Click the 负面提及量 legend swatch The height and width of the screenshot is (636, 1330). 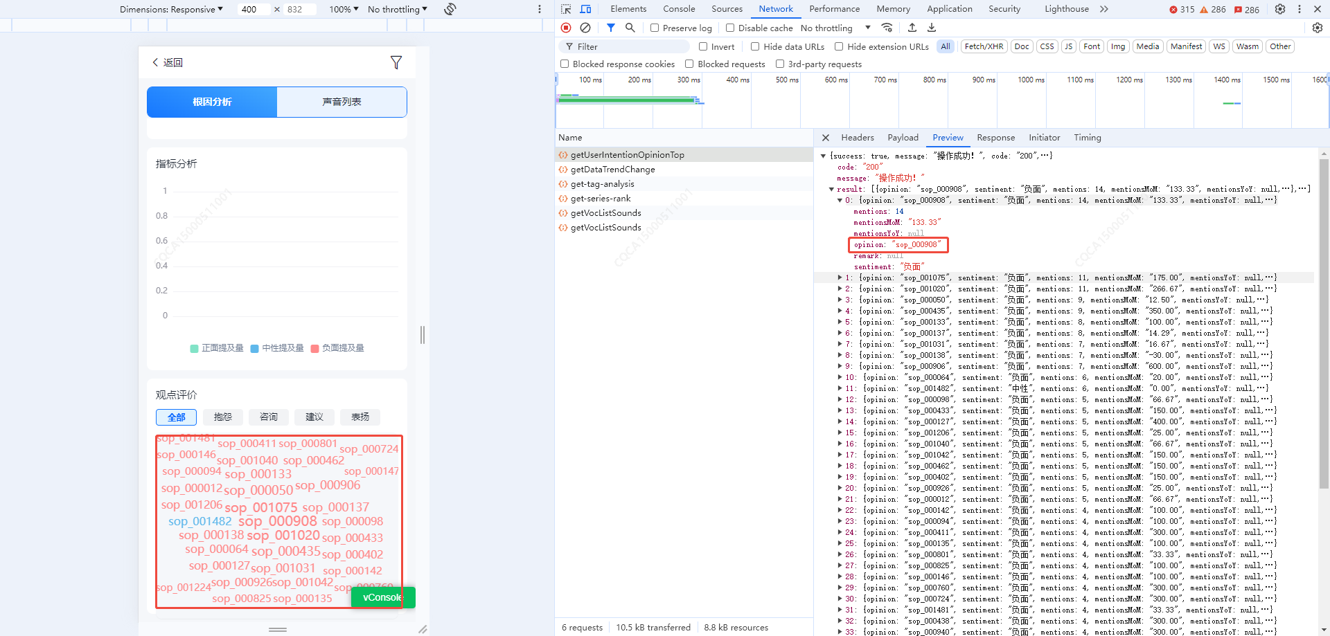click(315, 348)
